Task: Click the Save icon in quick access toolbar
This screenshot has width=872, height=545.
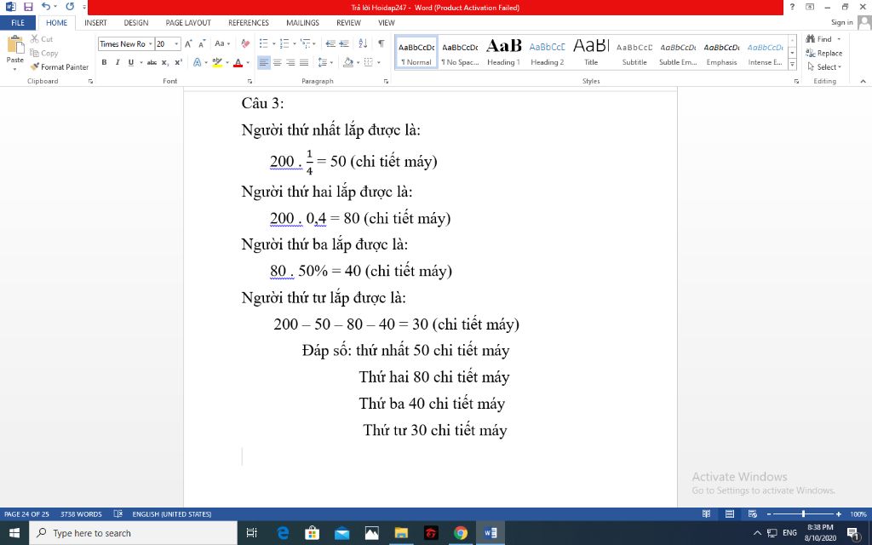Action: pyautogui.click(x=28, y=7)
